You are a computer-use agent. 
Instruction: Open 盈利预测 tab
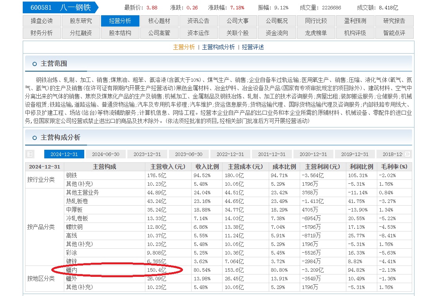click(355, 21)
